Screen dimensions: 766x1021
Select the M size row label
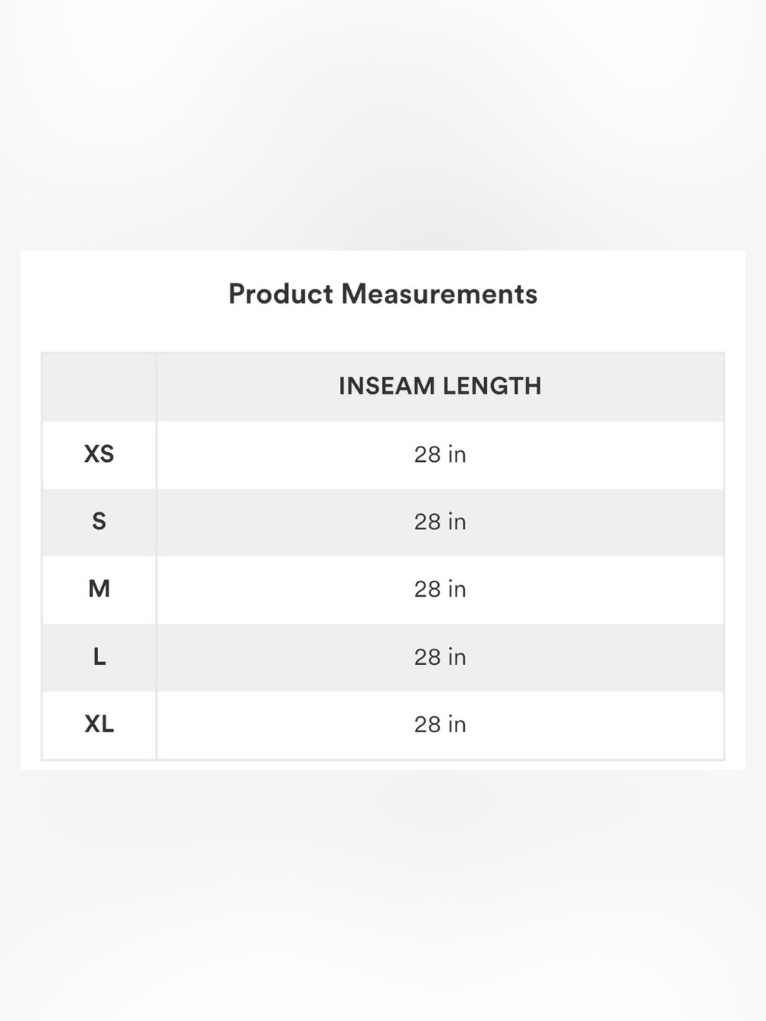click(x=99, y=589)
